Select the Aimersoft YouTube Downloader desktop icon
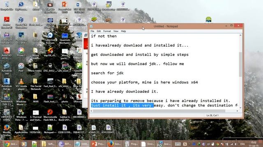 click(7, 38)
